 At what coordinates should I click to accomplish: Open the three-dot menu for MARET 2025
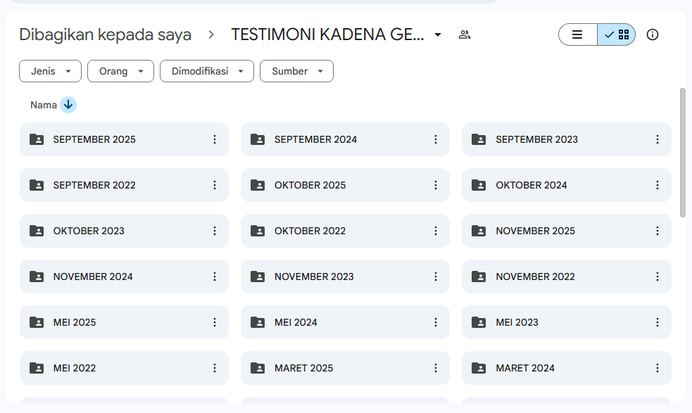point(436,368)
